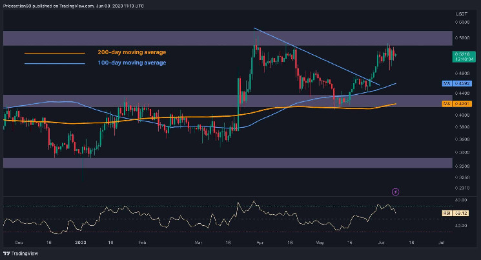Click the 0.3800 price axis label

click(x=462, y=126)
